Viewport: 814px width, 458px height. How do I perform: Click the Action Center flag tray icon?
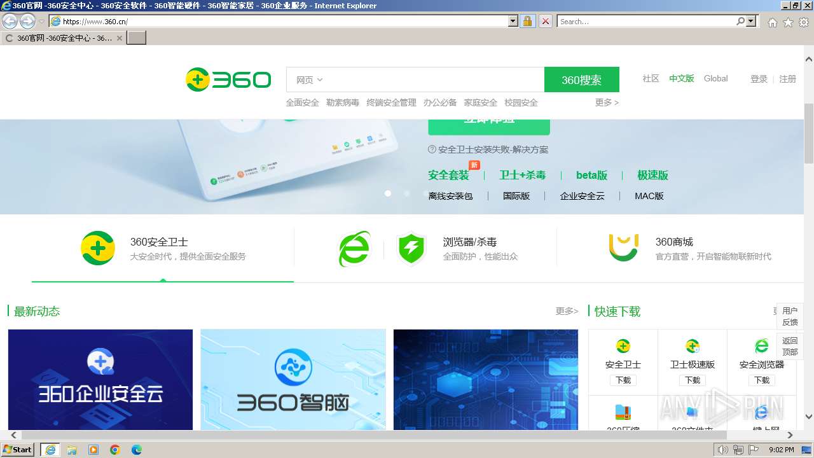pyautogui.click(x=754, y=450)
